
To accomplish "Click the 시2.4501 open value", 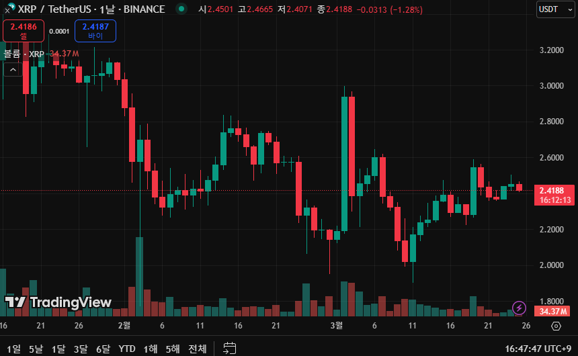I will pyautogui.click(x=216, y=9).
